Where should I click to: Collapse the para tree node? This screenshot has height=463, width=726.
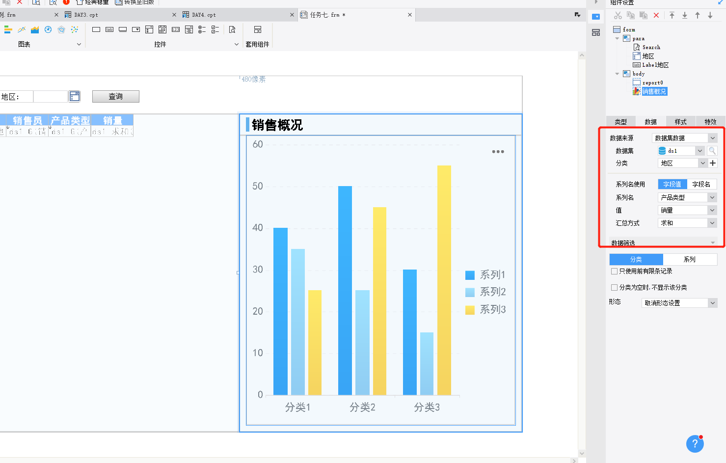[x=617, y=38]
